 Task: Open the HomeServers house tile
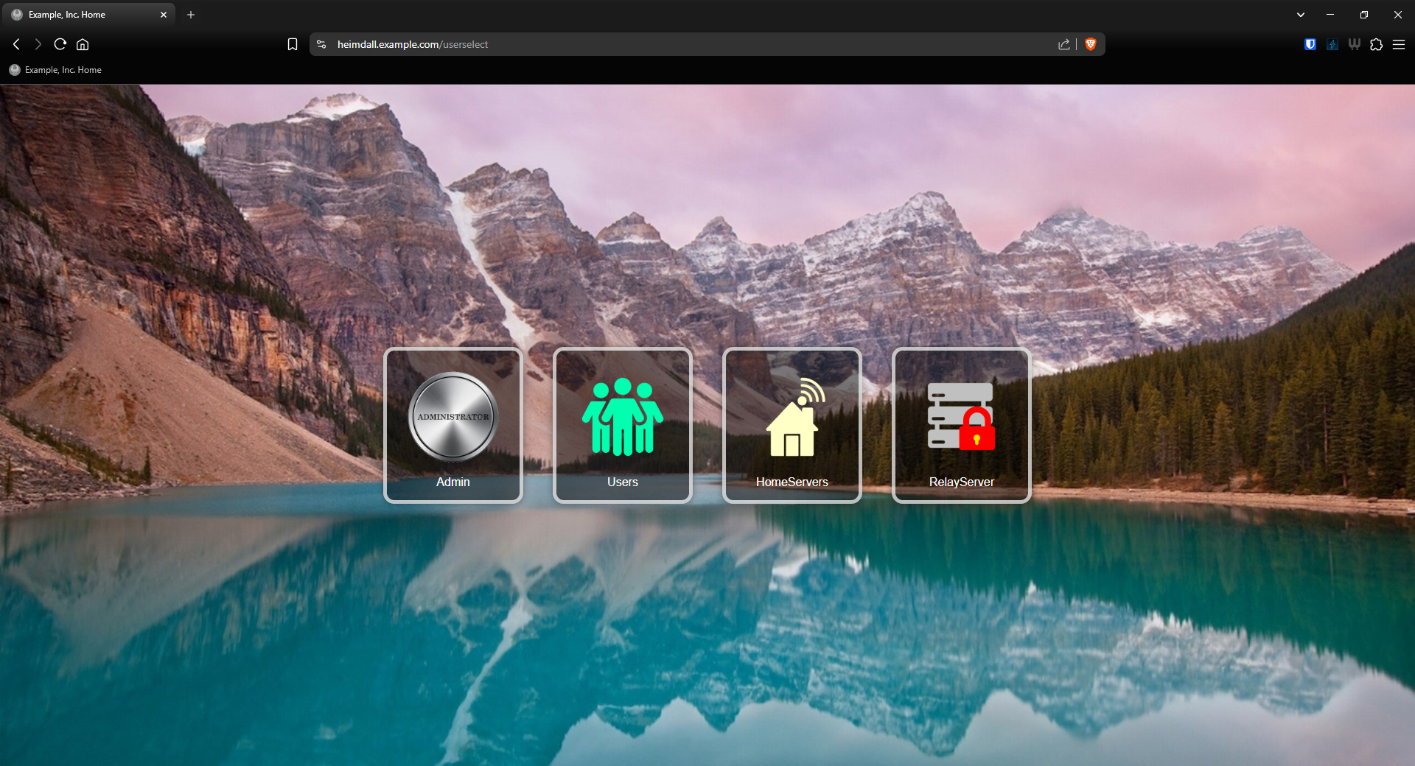point(792,425)
